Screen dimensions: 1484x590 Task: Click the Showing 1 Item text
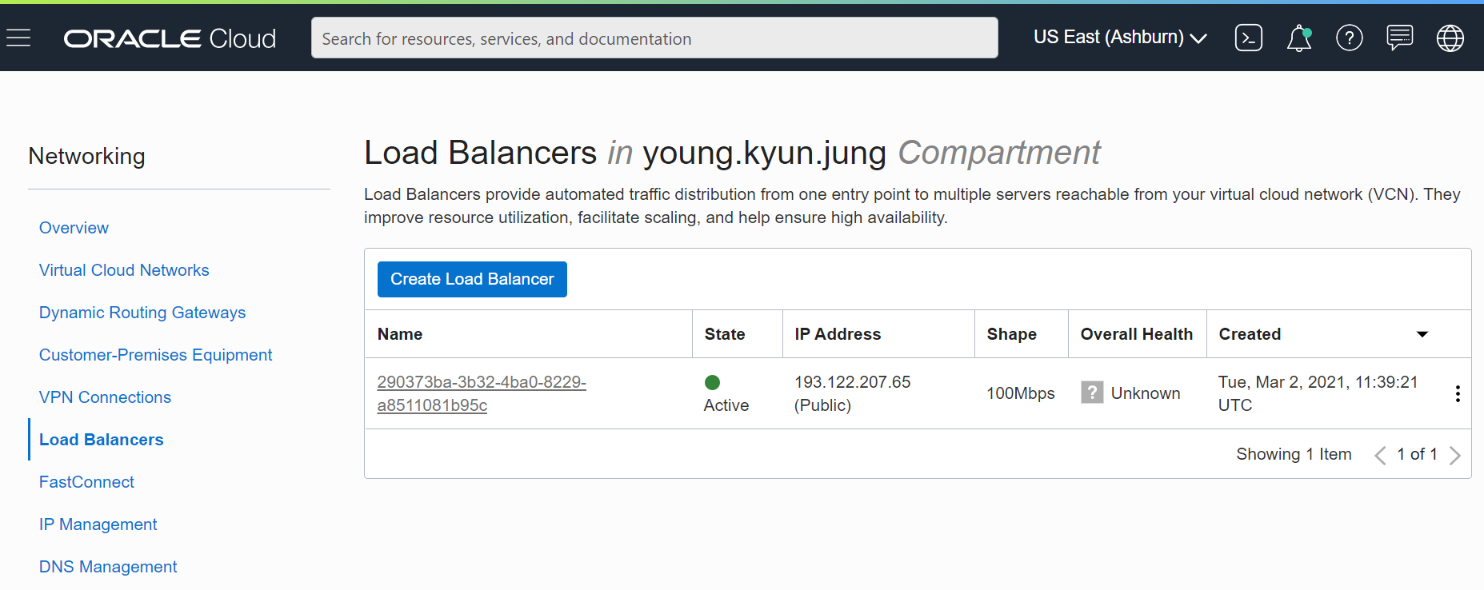1294,454
